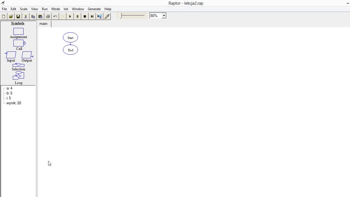Open the View menu
Screen dimensions: 350x197
click(x=34, y=9)
